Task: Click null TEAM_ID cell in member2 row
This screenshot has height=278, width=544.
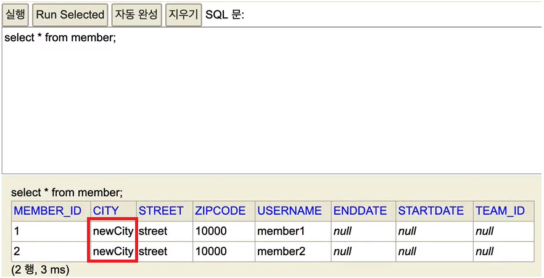Action: coord(503,252)
